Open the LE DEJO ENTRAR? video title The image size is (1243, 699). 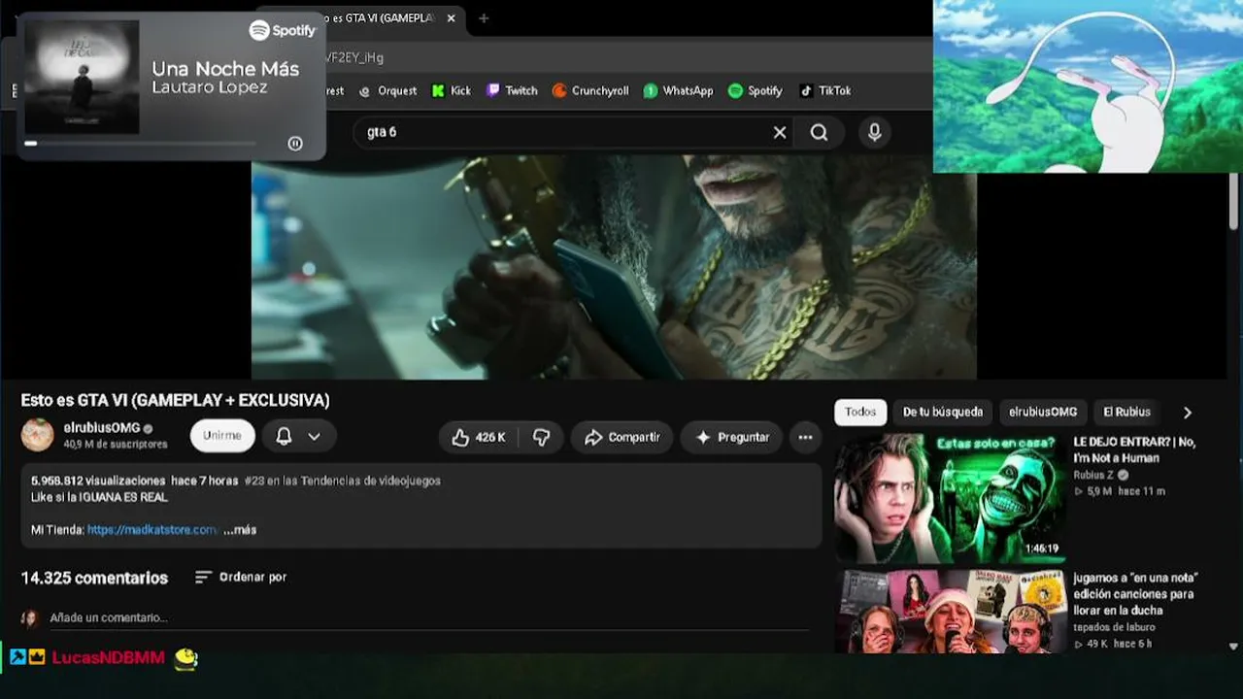(x=1134, y=449)
